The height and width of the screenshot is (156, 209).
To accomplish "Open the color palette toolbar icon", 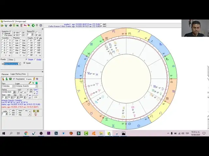I will (x=28, y=25).
